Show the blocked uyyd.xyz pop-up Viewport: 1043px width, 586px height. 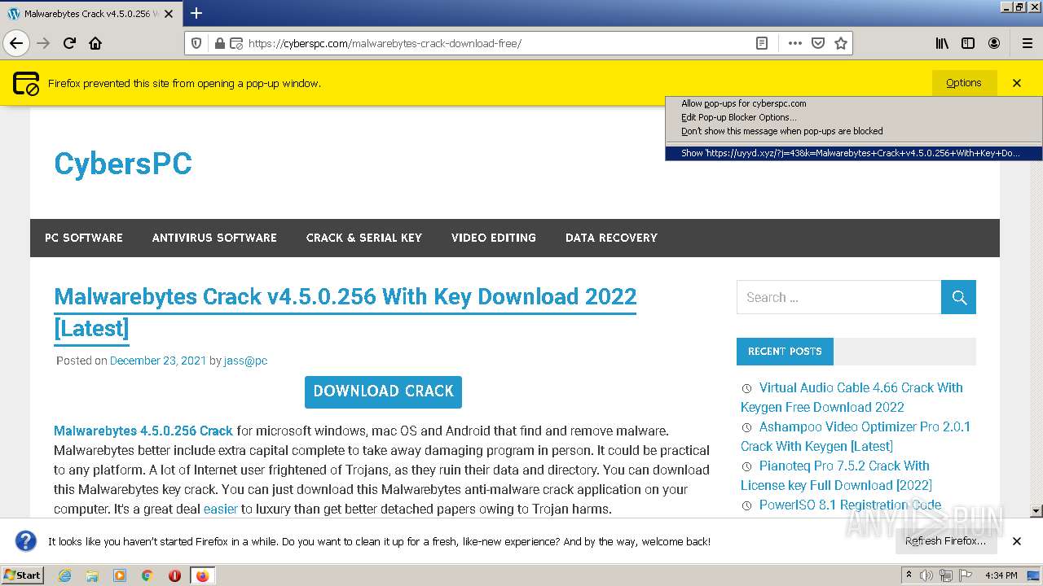tap(854, 153)
